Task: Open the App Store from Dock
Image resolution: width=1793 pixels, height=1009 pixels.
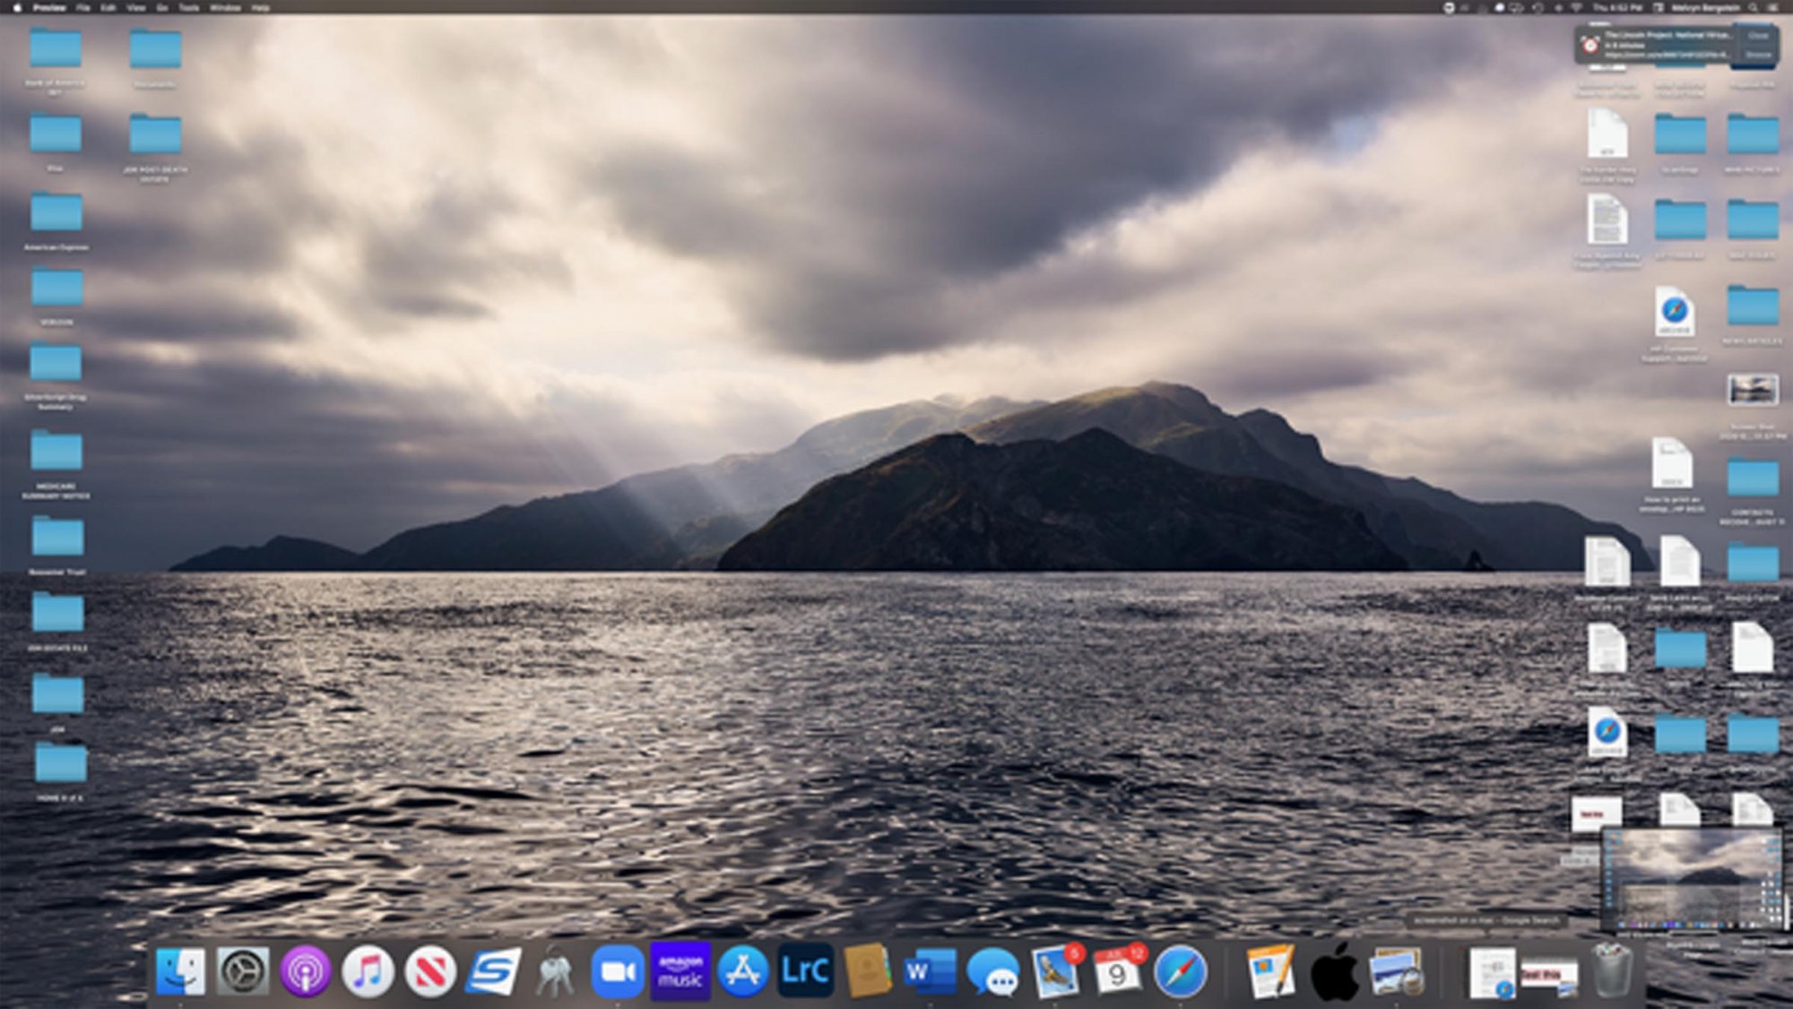Action: click(x=742, y=971)
